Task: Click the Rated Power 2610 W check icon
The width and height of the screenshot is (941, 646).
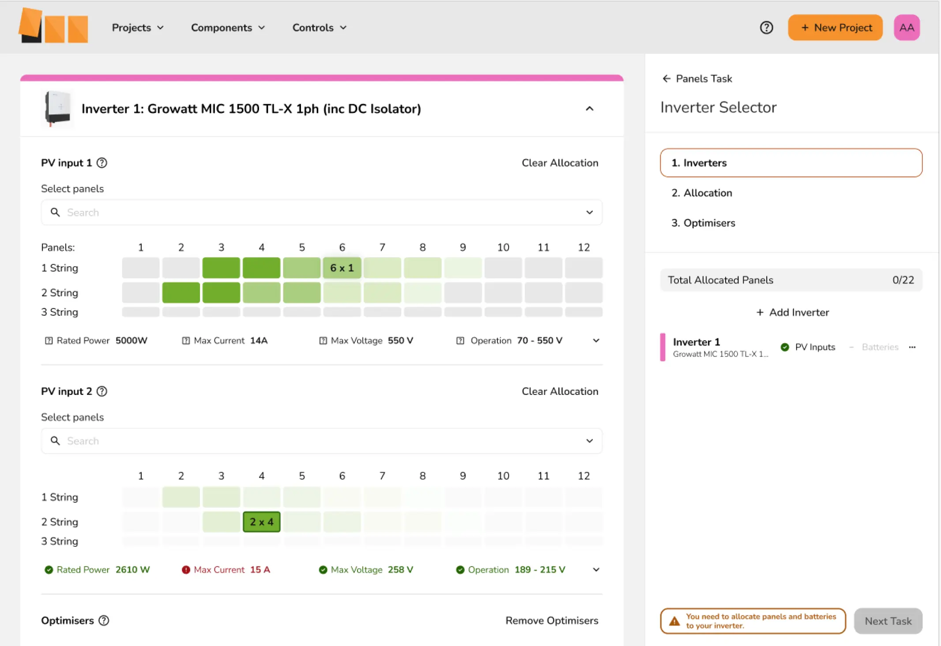Action: [49, 570]
